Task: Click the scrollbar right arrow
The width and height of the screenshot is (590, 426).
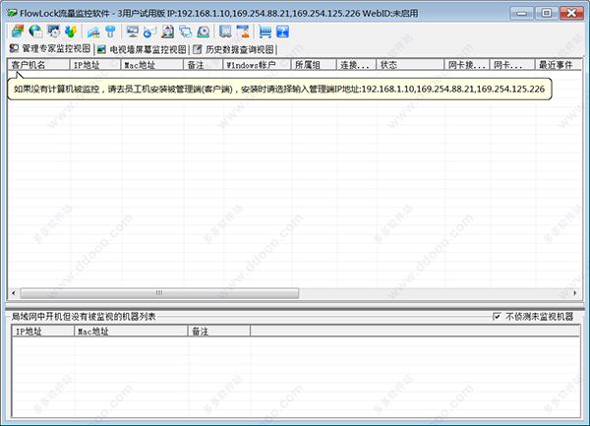Action: [x=575, y=293]
